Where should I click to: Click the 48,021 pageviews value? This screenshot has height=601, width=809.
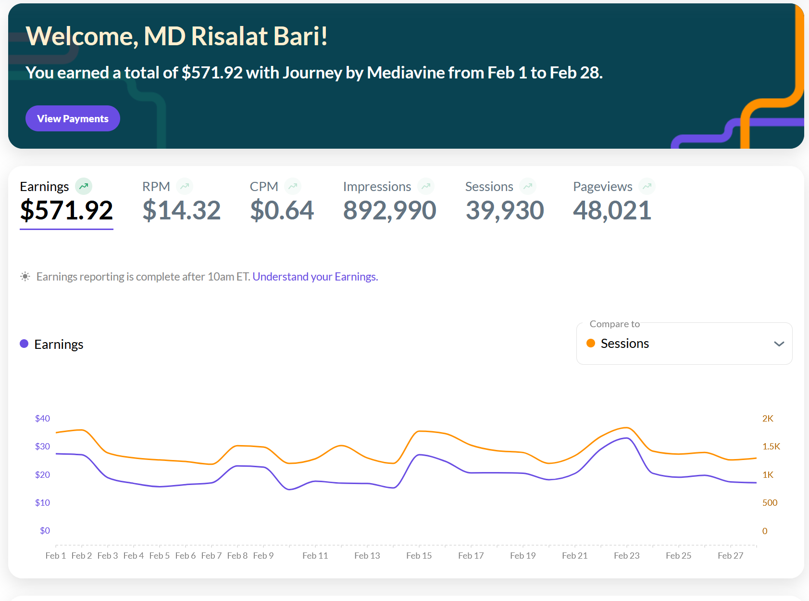(612, 210)
